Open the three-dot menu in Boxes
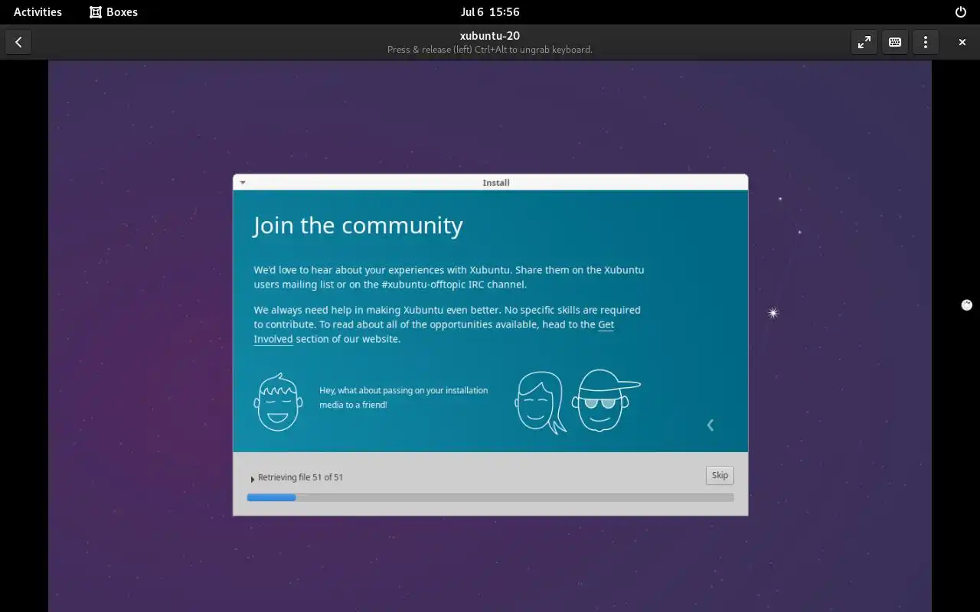This screenshot has height=612, width=980. click(x=926, y=42)
